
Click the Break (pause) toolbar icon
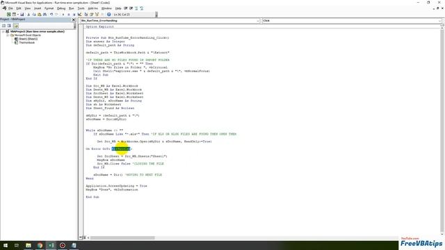(x=68, y=15)
